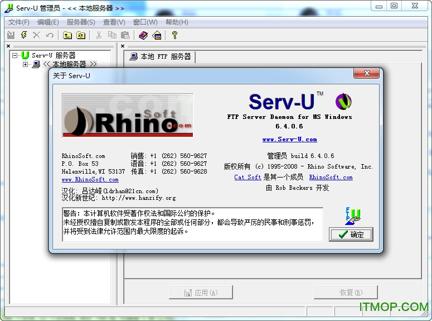Click the lightning bolt toolbar icon
This screenshot has height=321, width=432.
point(24,35)
